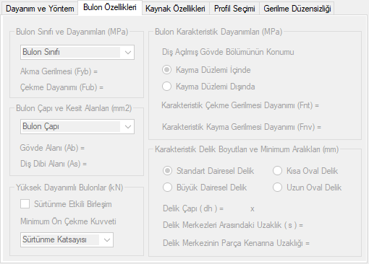Click the Bulon Sınıfı dropdown arrow
Image resolution: width=369 pixels, height=264 pixels.
127,52
